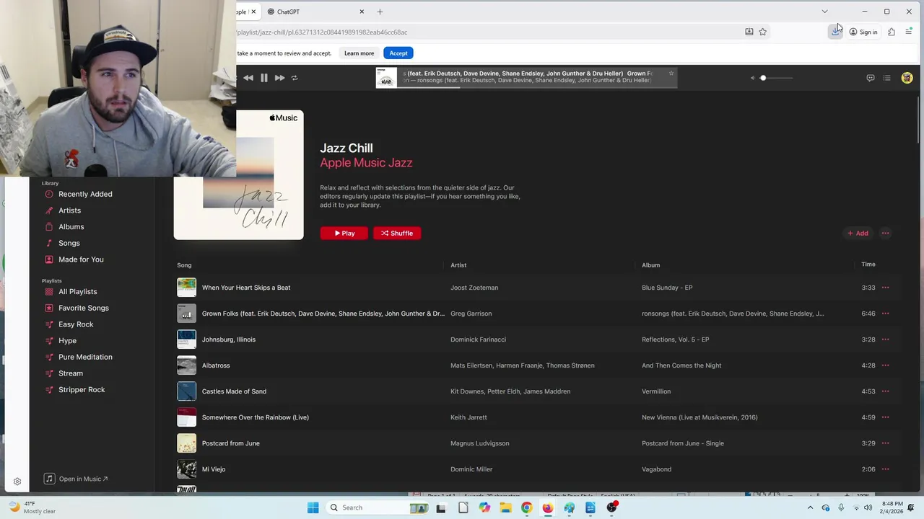Bookmark this page with the star icon
Image resolution: width=924 pixels, height=519 pixels.
pos(762,32)
